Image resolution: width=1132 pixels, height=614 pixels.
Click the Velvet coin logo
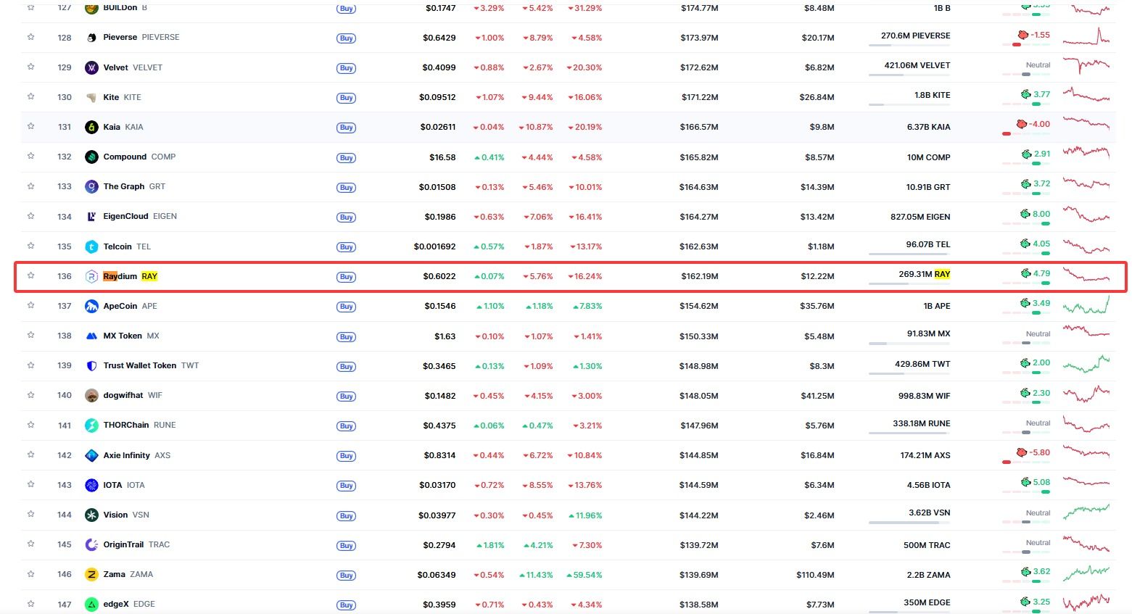point(91,67)
